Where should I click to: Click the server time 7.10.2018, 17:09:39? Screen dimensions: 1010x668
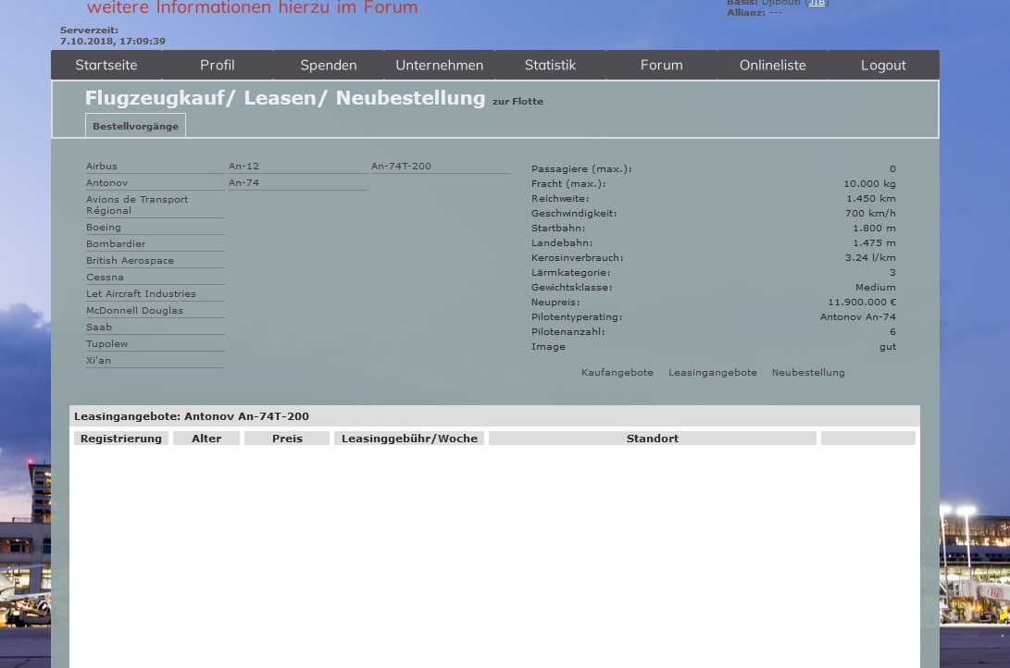click(x=113, y=42)
